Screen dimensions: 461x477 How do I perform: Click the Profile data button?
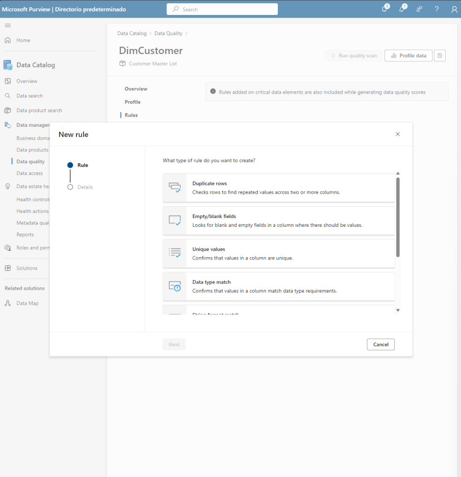click(408, 55)
